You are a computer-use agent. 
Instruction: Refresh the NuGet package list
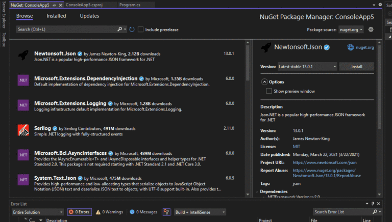(x=132, y=30)
